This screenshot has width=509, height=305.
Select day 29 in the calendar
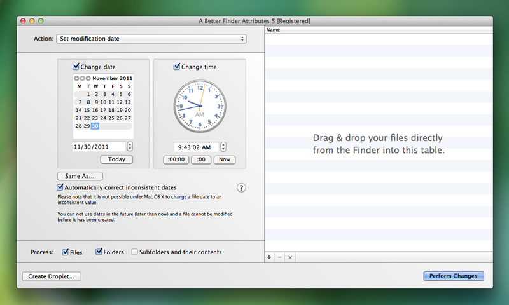point(87,126)
